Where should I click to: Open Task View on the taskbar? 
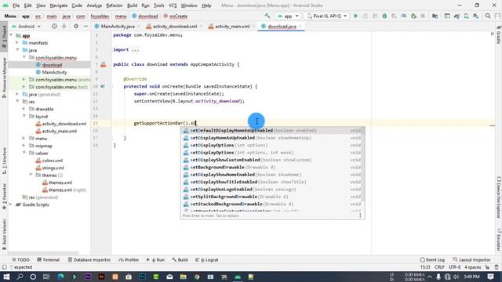tap(46, 277)
